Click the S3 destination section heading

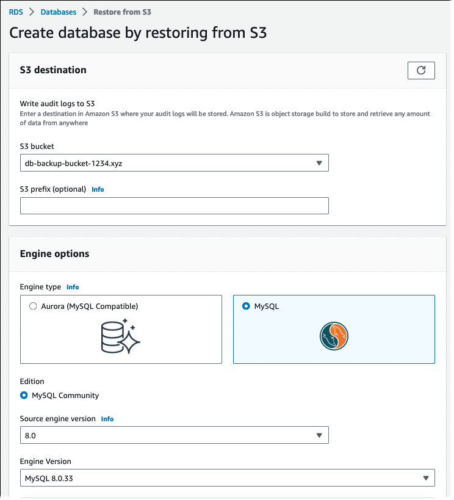click(x=53, y=70)
